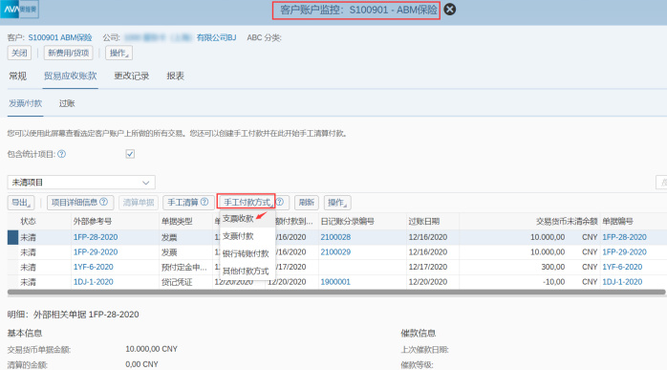Open 单据编号 link 1YF-6-2020
The height and width of the screenshot is (370, 667).
622,267
